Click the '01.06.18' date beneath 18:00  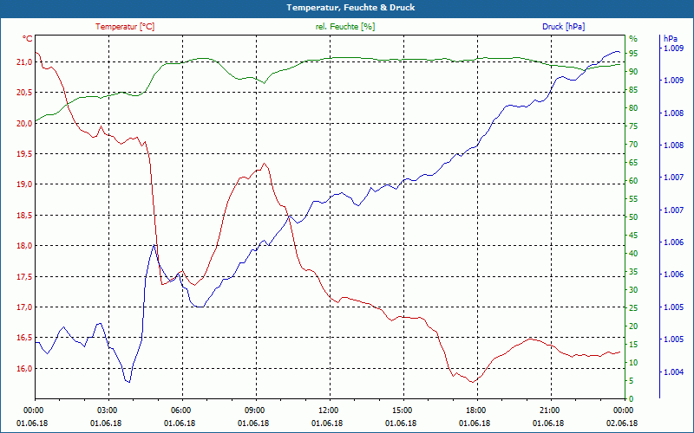coord(475,423)
